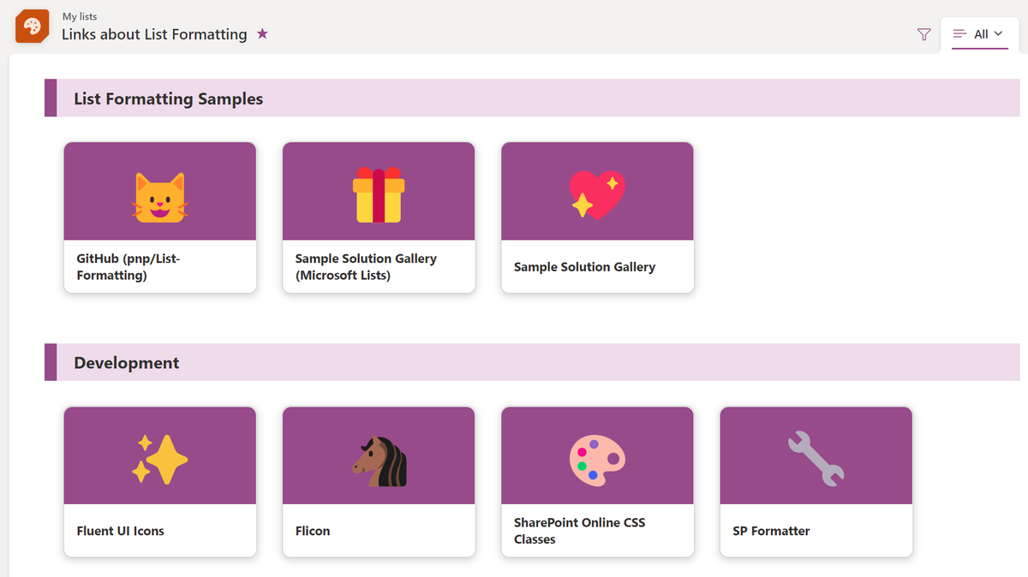Toggle the favorite star next to list title
Image resolution: width=1028 pixels, height=577 pixels.
[x=262, y=34]
